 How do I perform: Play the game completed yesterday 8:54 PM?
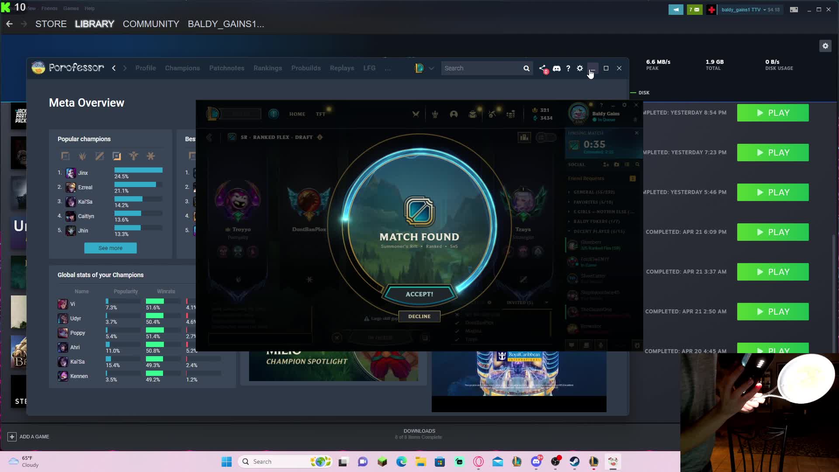click(773, 113)
